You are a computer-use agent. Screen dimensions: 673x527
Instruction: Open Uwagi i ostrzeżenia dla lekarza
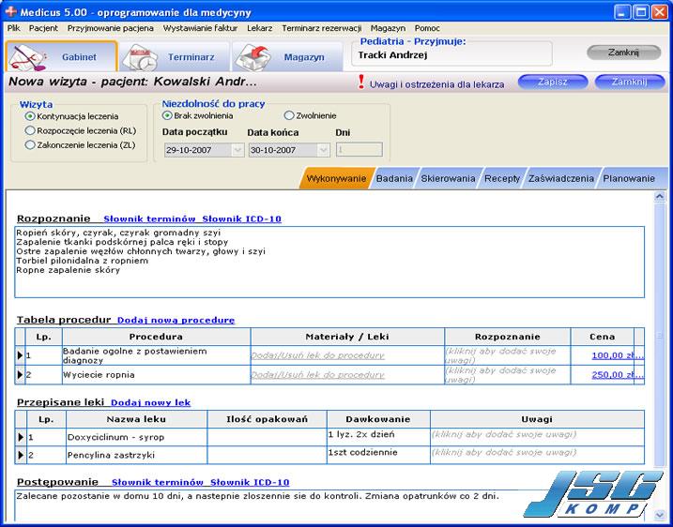click(x=437, y=84)
